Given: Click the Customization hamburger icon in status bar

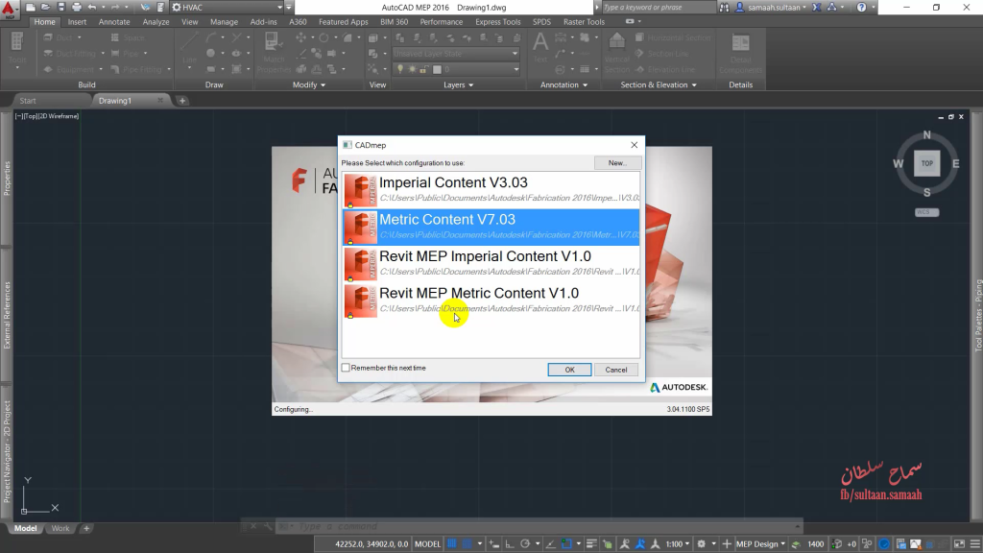Looking at the screenshot, I should (x=975, y=543).
